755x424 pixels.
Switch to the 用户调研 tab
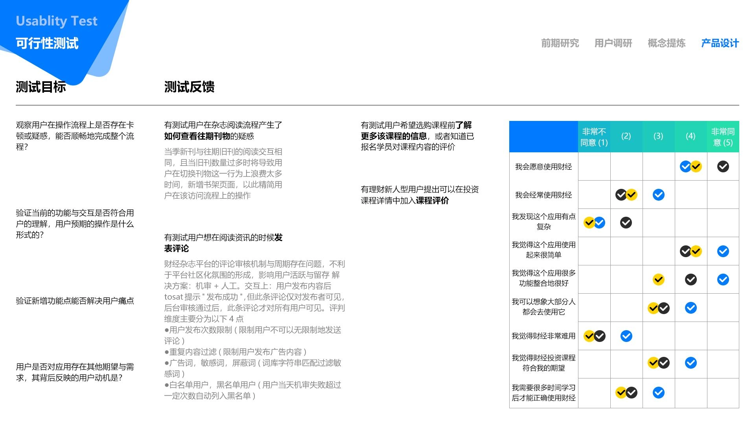click(613, 43)
